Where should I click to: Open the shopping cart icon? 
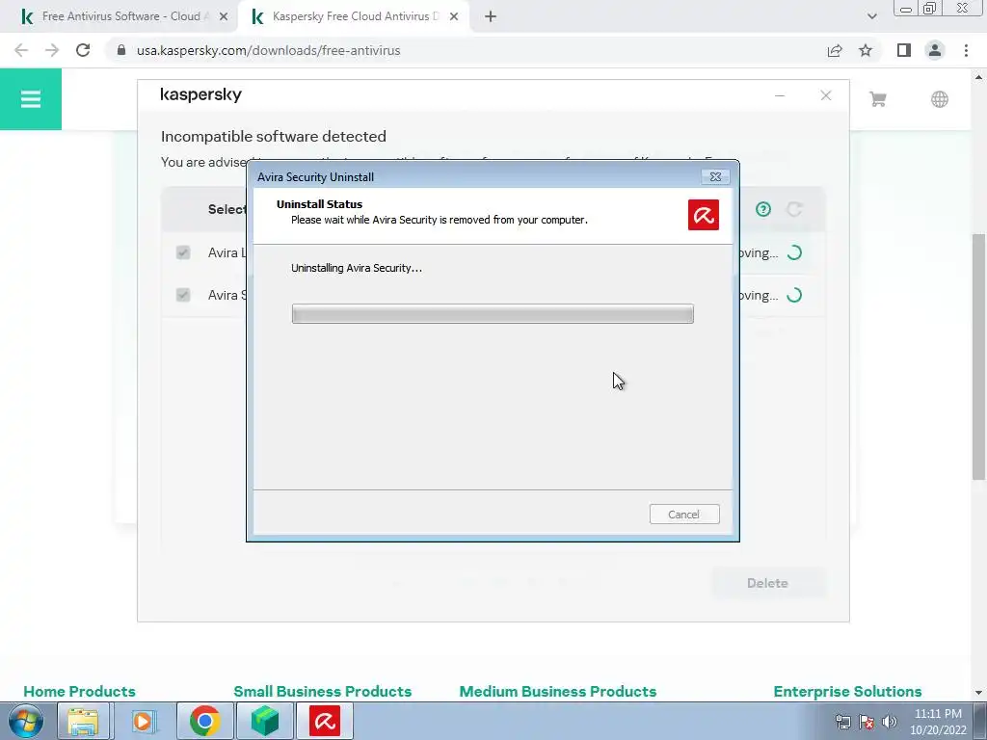(x=878, y=99)
